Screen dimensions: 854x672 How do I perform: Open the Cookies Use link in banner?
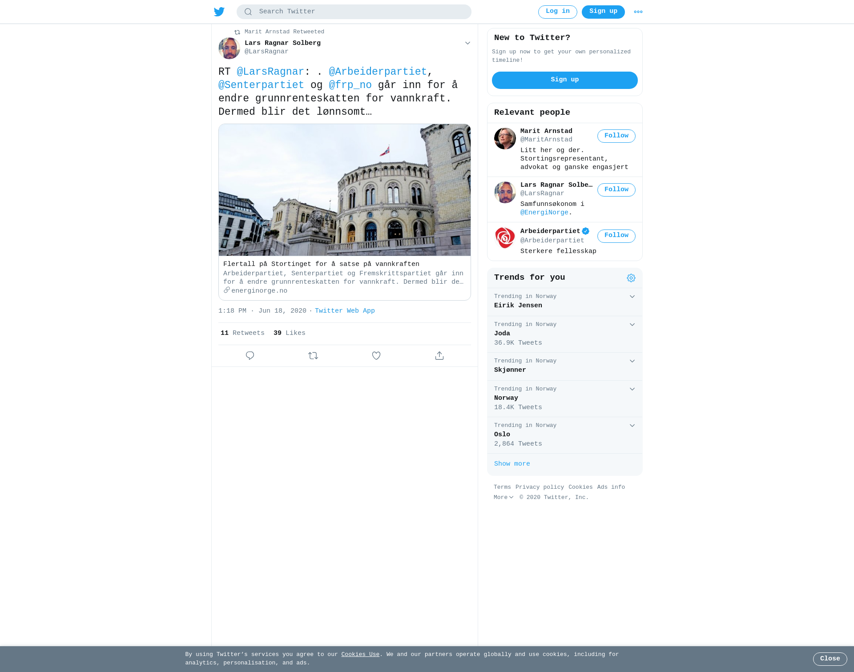(360, 655)
